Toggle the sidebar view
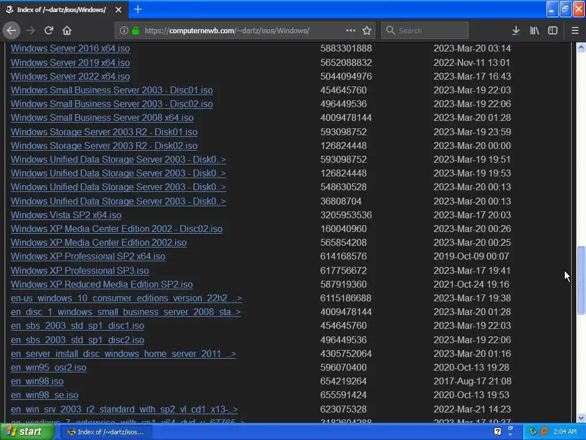Viewport: 586px width, 440px height. pos(553,30)
